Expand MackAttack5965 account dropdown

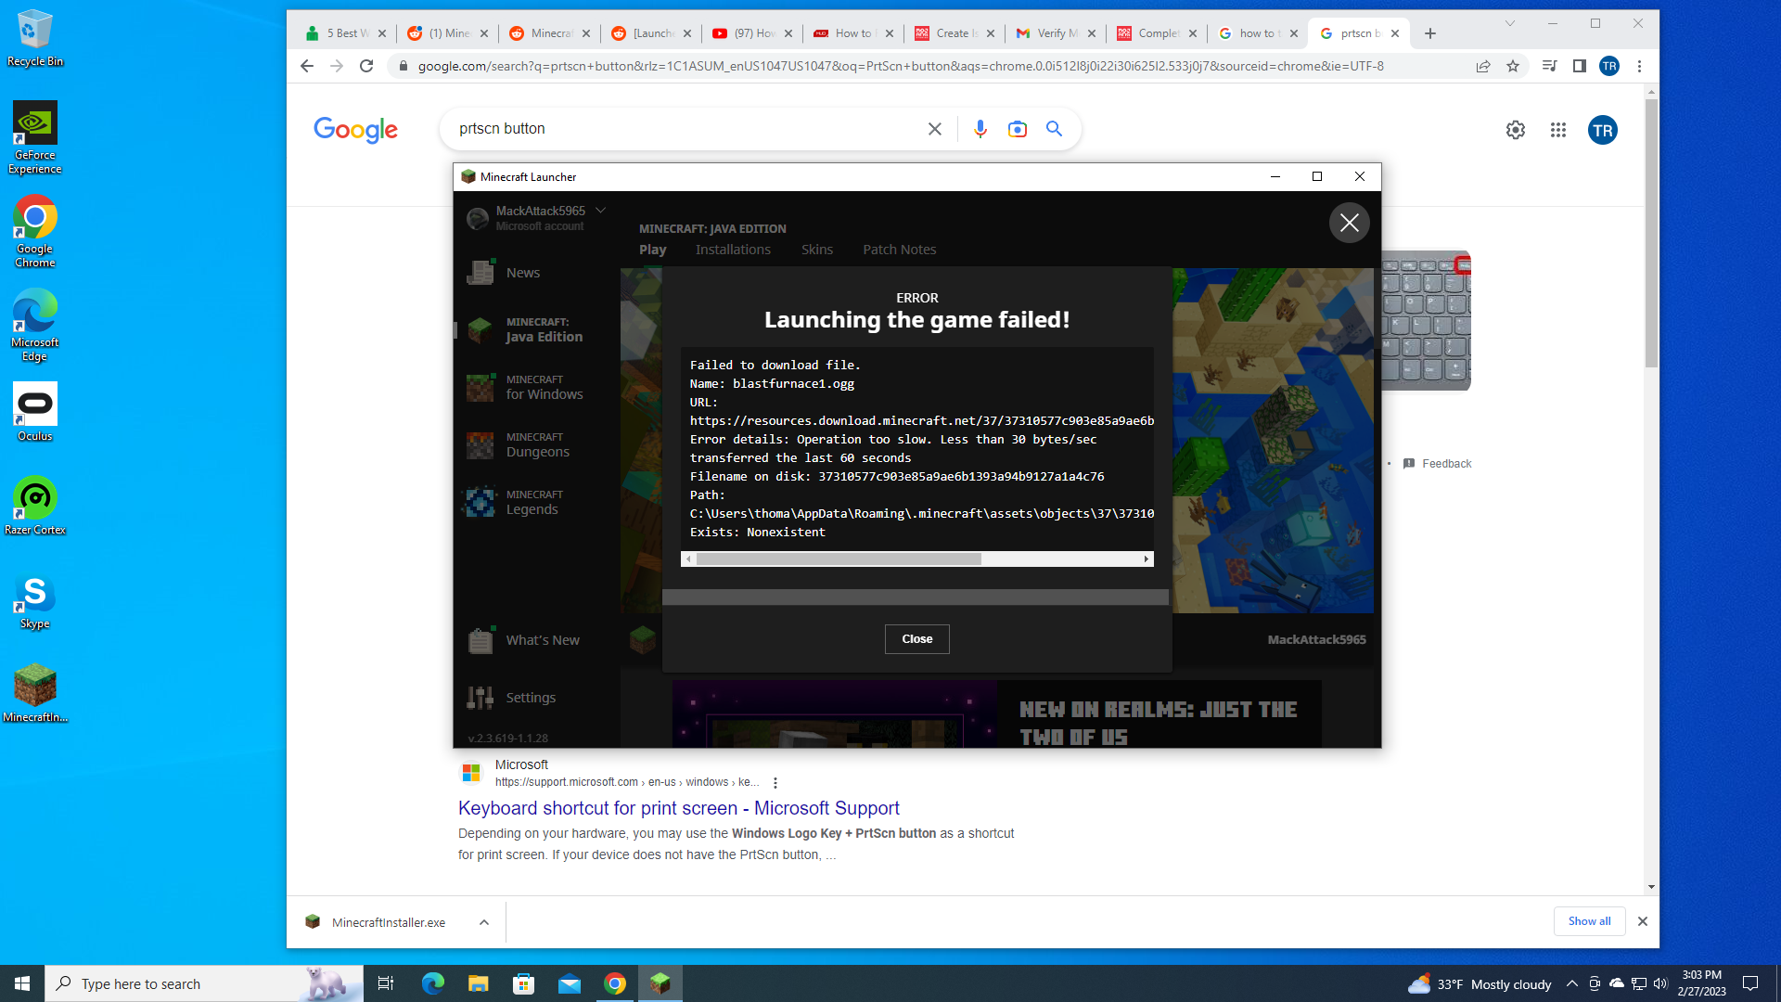click(x=600, y=211)
